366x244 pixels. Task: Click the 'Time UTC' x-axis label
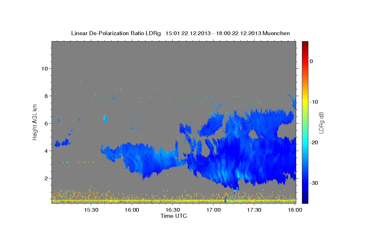tap(174, 216)
